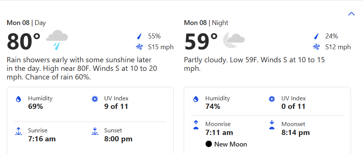Click the New Moon phase icon

coord(208,144)
